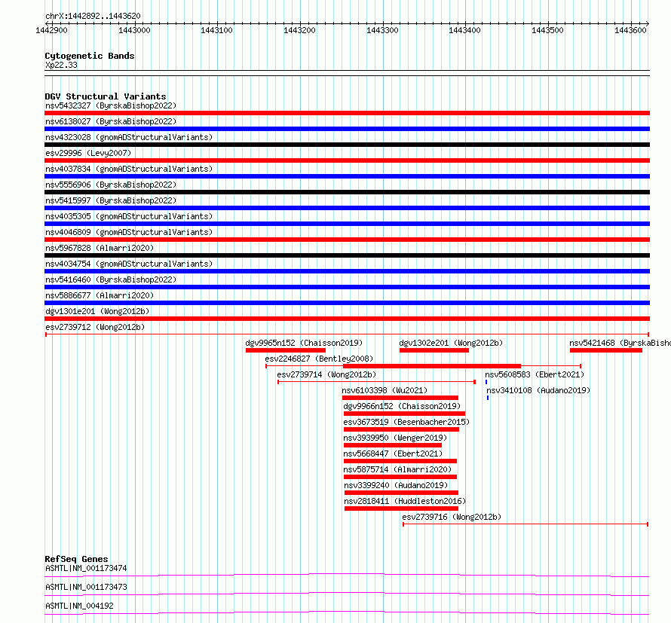Click the DGV Structural Variants track title
Image resolution: width=671 pixels, height=623 pixels.
pos(106,96)
